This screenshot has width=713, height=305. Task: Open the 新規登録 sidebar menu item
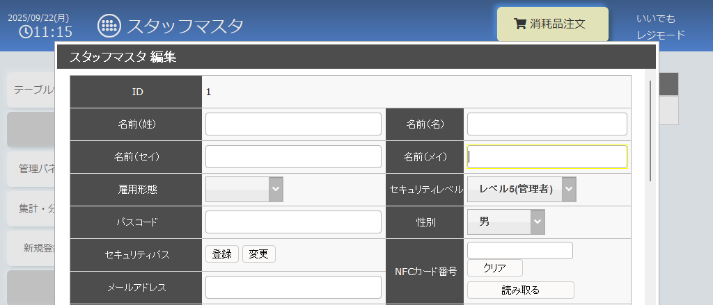pyautogui.click(x=31, y=247)
